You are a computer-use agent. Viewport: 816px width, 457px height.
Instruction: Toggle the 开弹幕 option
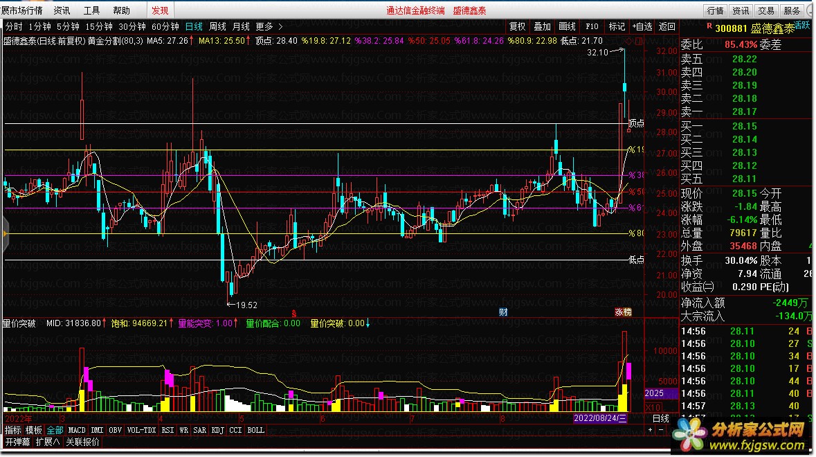pos(18,442)
